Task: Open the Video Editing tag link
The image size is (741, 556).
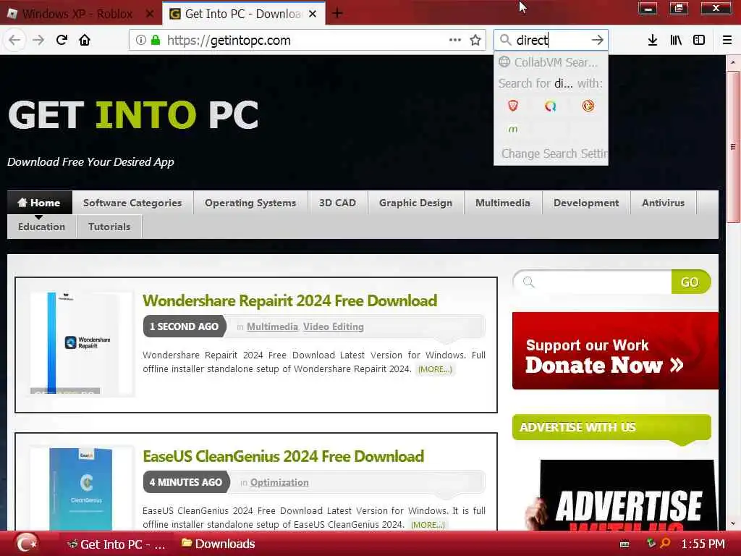Action: [x=333, y=327]
